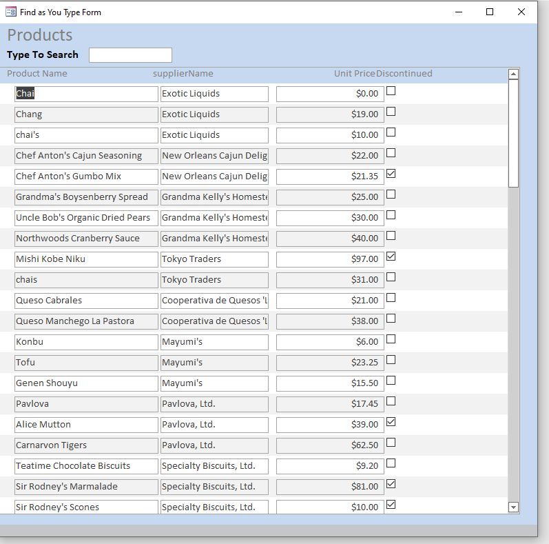
Task: Click Chef Anton's Cajun Seasoning field
Action: coord(86,156)
